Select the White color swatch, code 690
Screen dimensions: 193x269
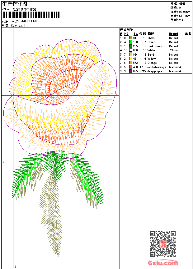131,50
